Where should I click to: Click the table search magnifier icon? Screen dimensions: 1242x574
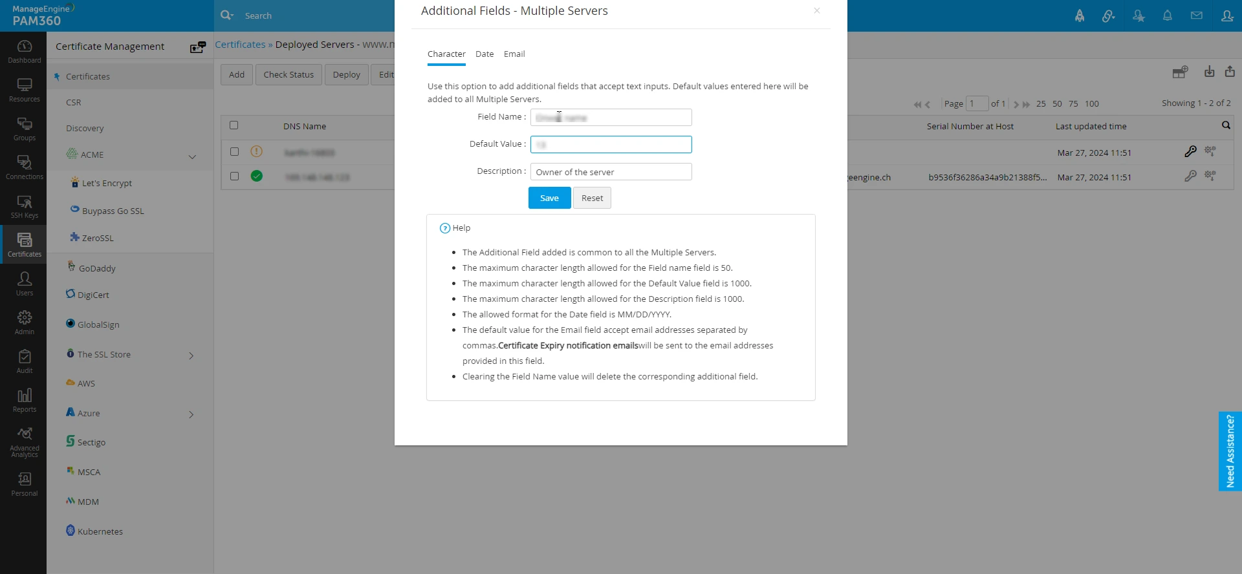point(1225,125)
